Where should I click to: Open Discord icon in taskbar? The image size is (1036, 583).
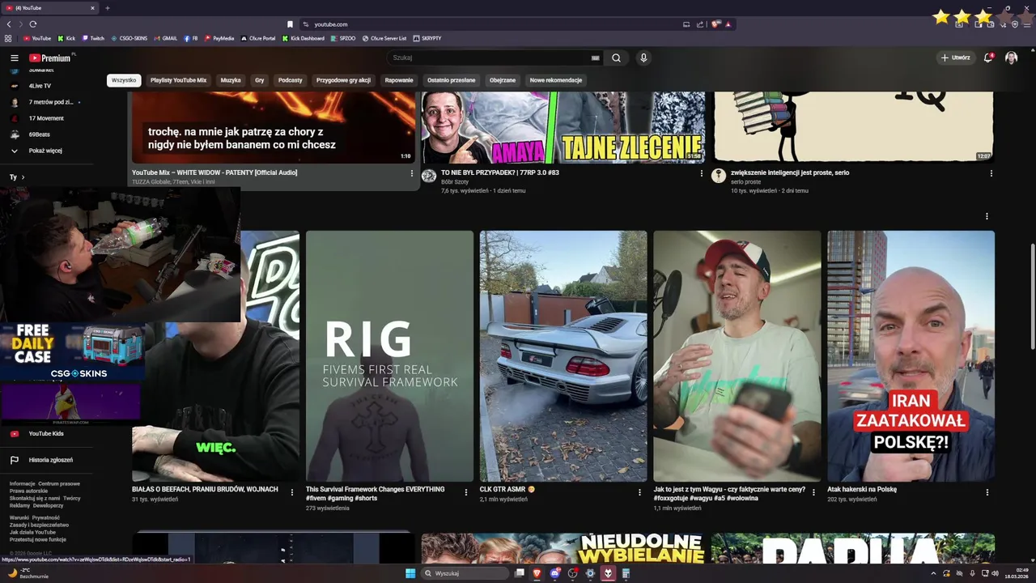pos(554,573)
